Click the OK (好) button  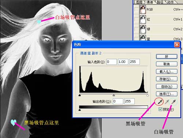pos(167,57)
